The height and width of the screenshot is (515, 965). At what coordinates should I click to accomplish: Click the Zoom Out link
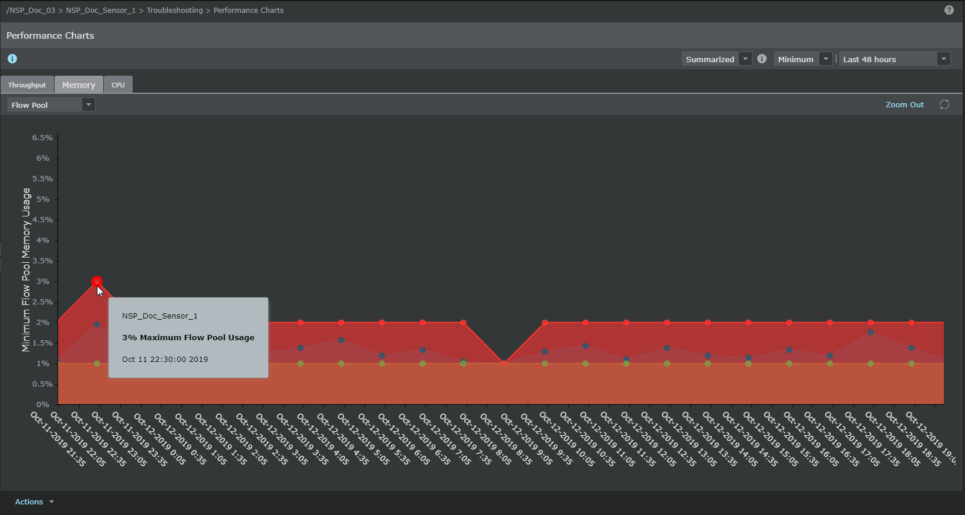coord(905,104)
